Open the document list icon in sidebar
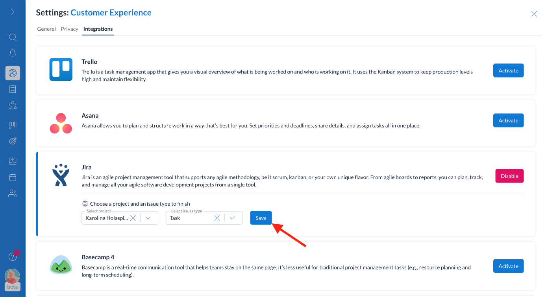 pyautogui.click(x=13, y=89)
